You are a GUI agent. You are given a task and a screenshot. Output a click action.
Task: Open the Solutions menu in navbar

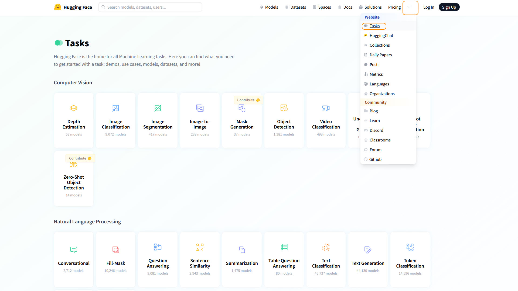click(x=370, y=7)
